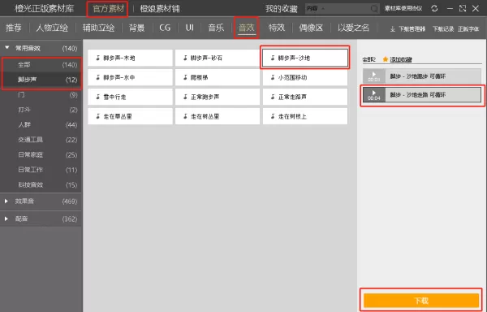Click the music note icon on 脚步声-木地

tap(98, 58)
